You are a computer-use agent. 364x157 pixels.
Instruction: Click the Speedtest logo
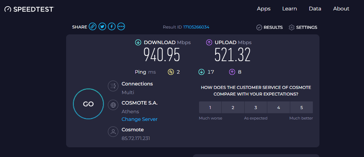[x=29, y=9]
